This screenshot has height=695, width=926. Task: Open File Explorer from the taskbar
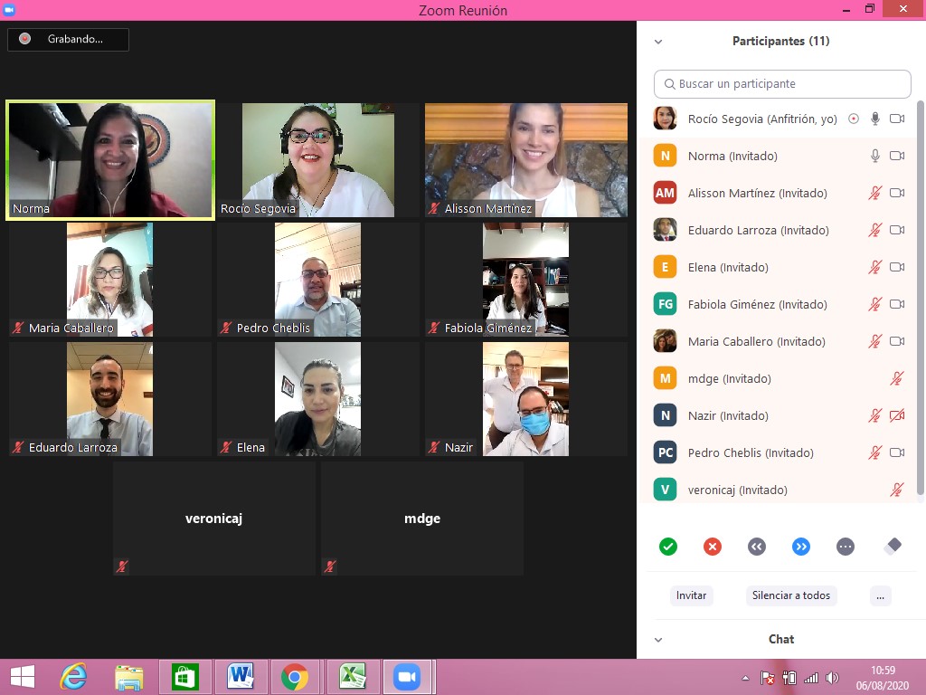128,678
